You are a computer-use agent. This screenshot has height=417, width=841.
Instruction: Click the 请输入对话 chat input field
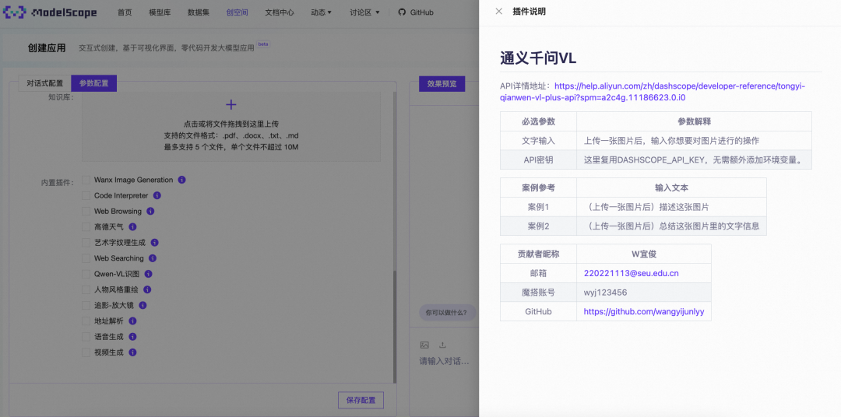tap(444, 361)
